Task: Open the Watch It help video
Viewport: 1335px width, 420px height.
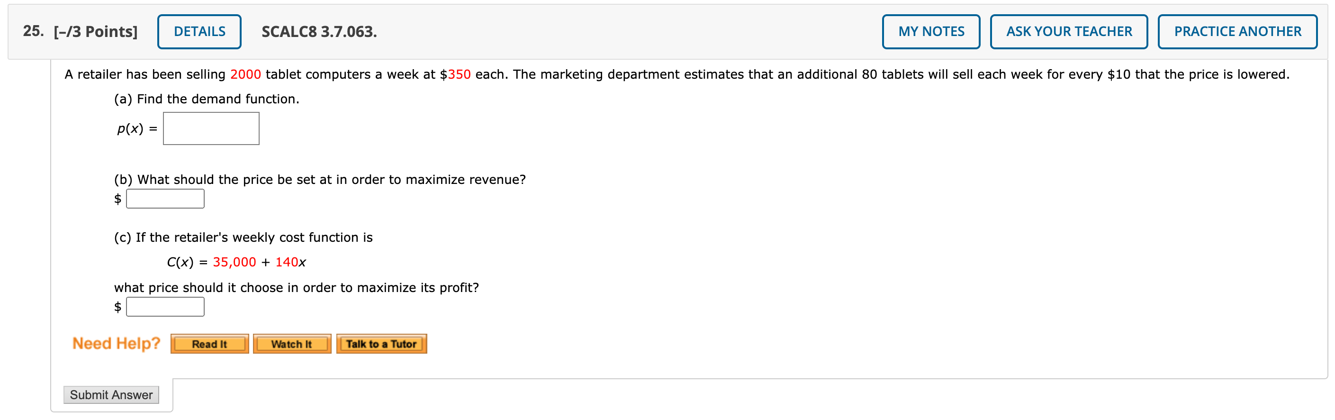Action: [x=291, y=344]
